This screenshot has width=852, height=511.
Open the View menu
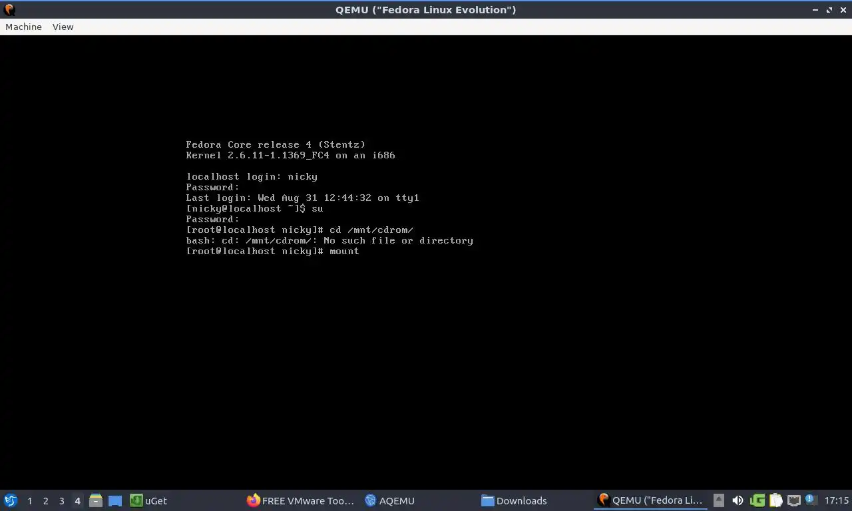[x=63, y=27]
